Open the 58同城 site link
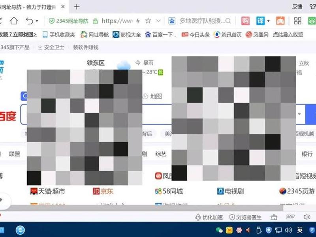Viewport: 316px width, 237px height. [x=169, y=191]
